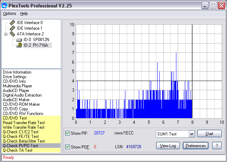
Task: Click the PX-716A optical drive icon
Action: pos(19,45)
